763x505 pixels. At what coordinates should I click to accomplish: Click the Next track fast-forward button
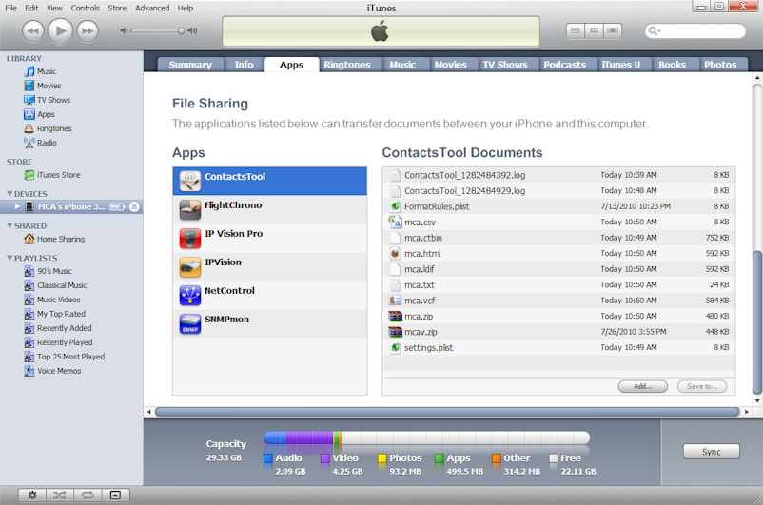[88, 31]
